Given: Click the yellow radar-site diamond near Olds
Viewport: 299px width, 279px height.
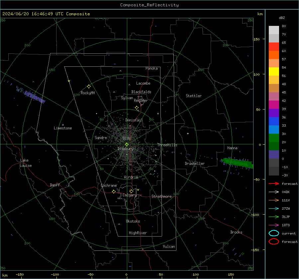Looking at the screenshot, I should [127, 145].
